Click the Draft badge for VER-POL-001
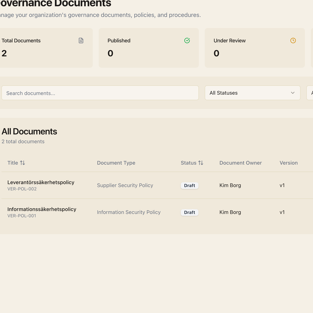Viewport: 313px width, 313px height. click(189, 212)
